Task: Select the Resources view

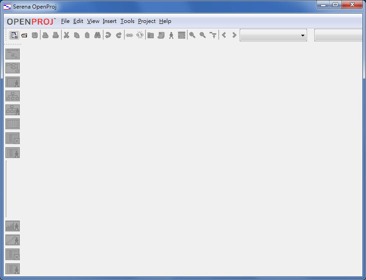Action: 12,82
